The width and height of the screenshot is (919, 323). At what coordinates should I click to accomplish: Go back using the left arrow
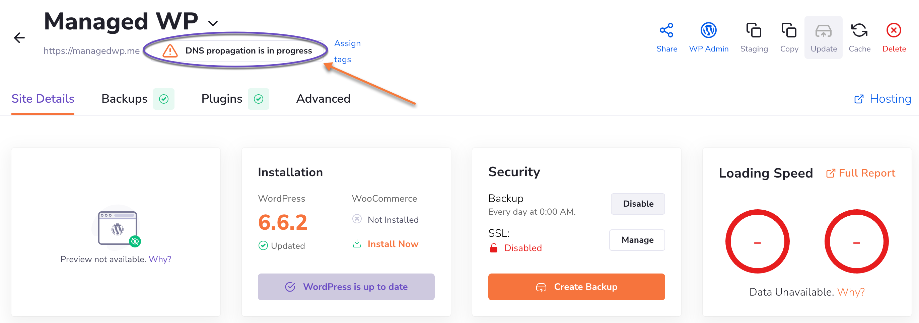point(19,38)
